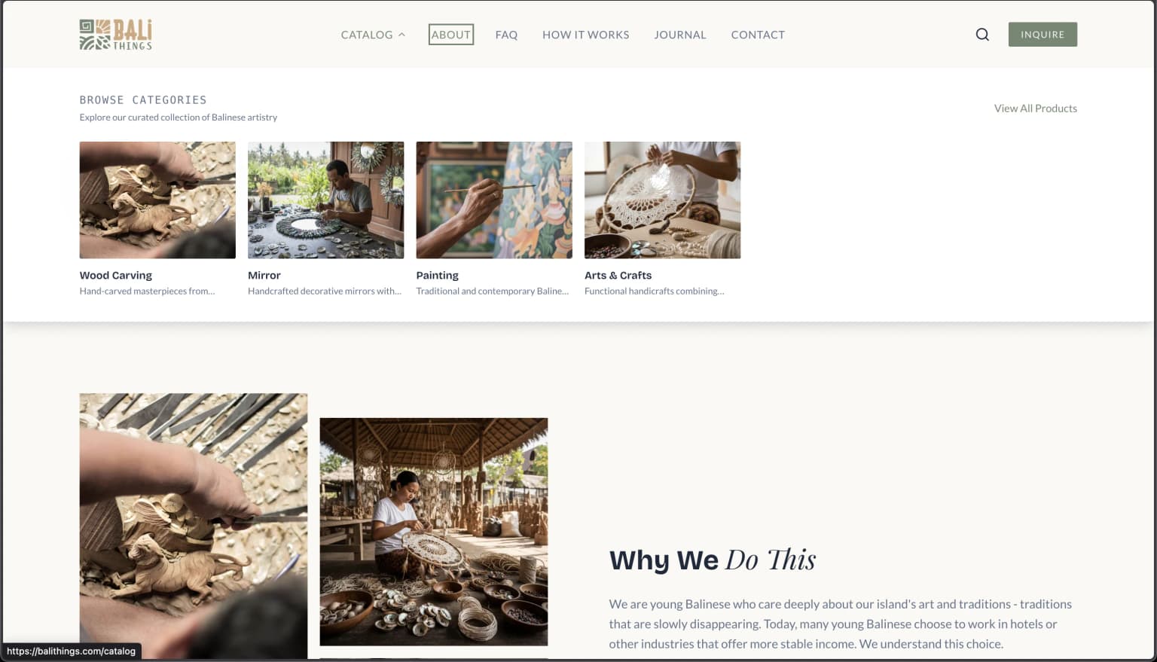The width and height of the screenshot is (1157, 662).
Task: Go to the Contact page
Action: 758,35
